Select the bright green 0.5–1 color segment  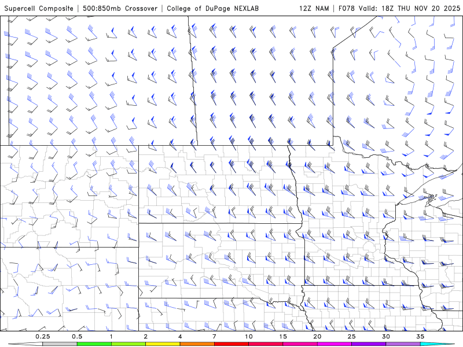coord(94,344)
